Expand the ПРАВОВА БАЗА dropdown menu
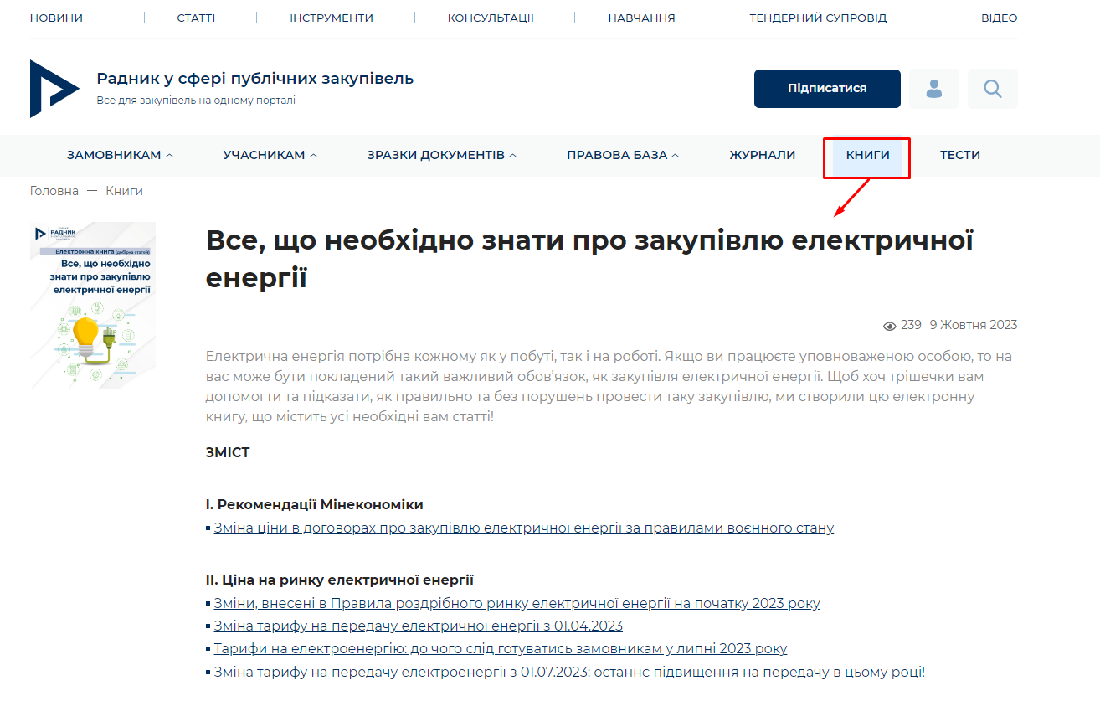Screen dimensions: 1100x701 [622, 155]
